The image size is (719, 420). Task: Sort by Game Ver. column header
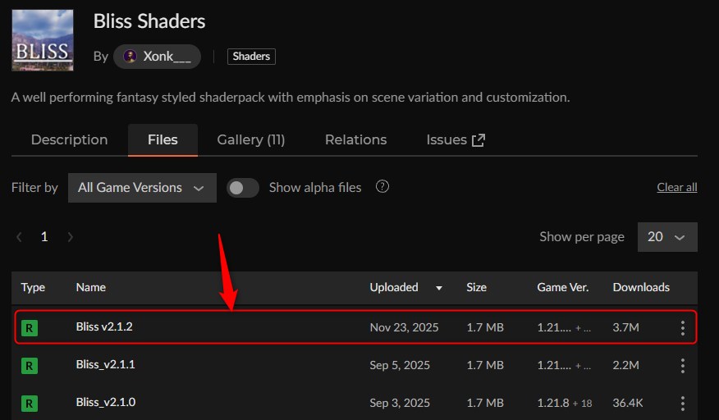pyautogui.click(x=562, y=287)
